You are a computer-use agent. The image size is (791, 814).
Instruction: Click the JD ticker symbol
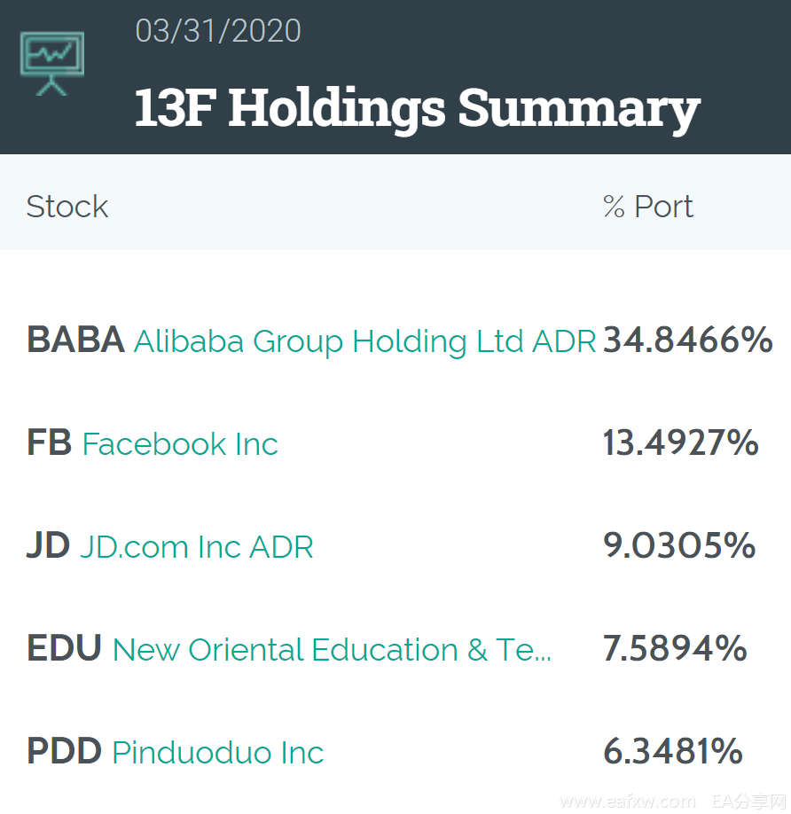pos(48,545)
